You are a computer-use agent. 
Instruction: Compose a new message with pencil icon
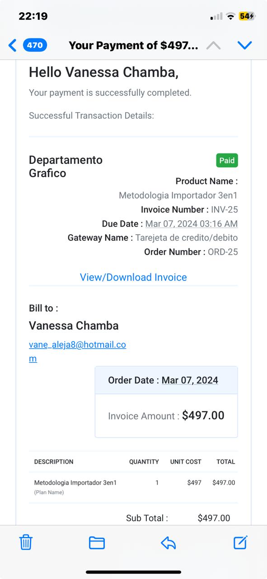(240, 542)
